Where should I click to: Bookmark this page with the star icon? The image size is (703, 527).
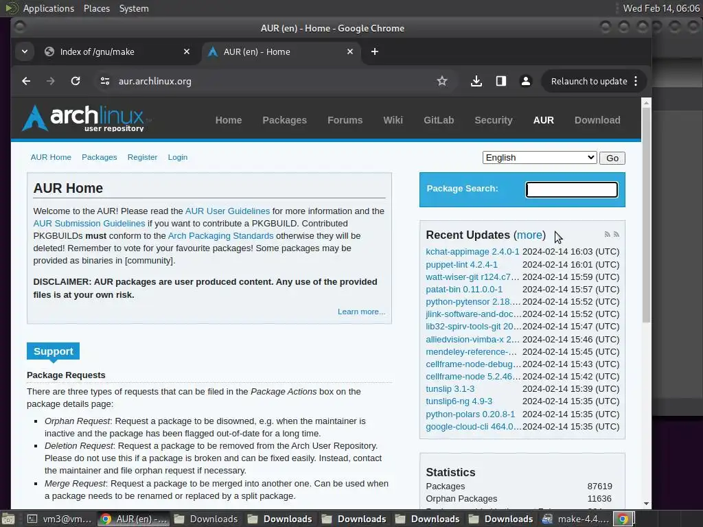click(x=442, y=81)
